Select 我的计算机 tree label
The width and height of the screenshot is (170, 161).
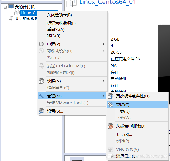(x=25, y=7)
